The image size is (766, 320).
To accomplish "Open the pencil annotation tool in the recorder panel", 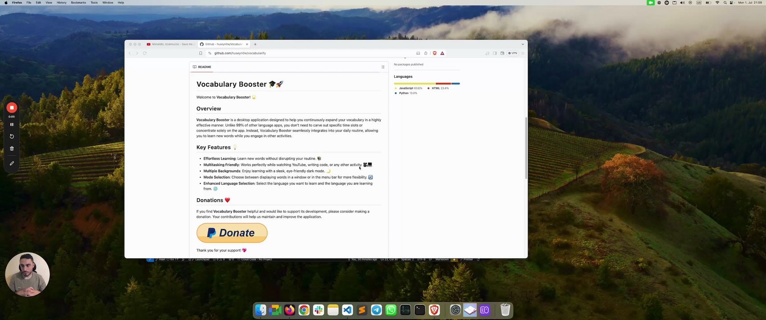I will (12, 163).
